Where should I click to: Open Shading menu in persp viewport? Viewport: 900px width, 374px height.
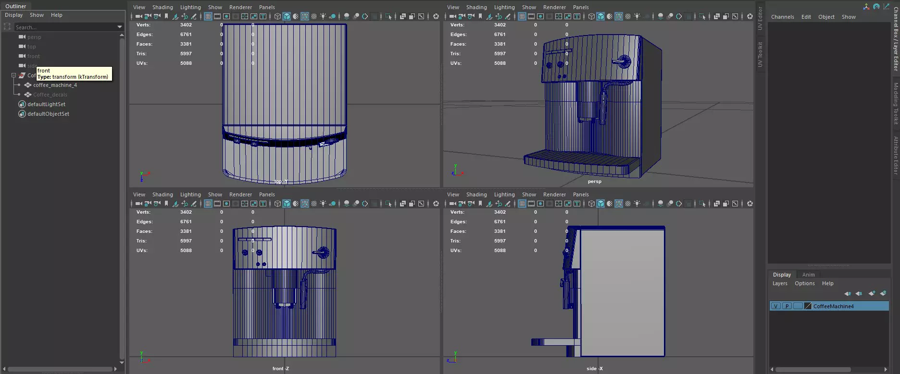click(476, 7)
